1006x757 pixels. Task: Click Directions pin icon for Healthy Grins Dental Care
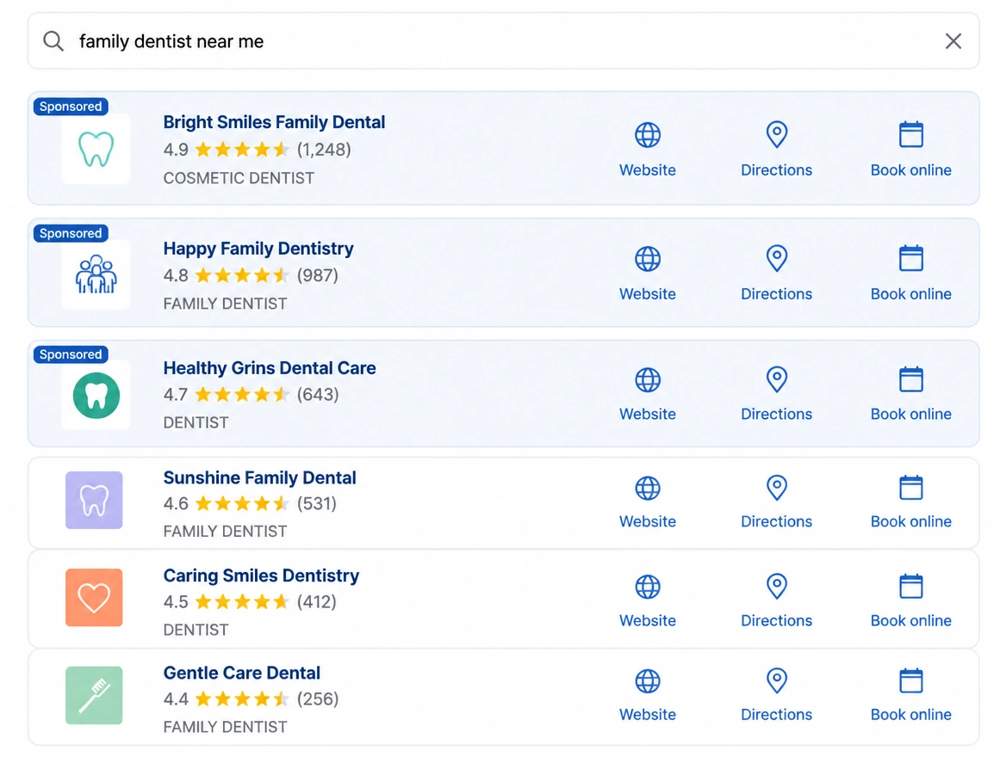[776, 379]
